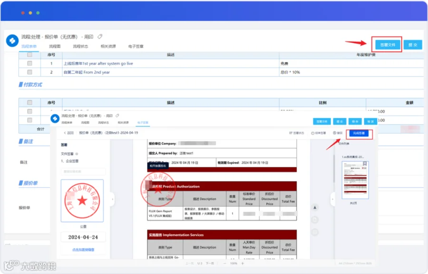Click the blue workflow logo in the back window

(12, 40)
